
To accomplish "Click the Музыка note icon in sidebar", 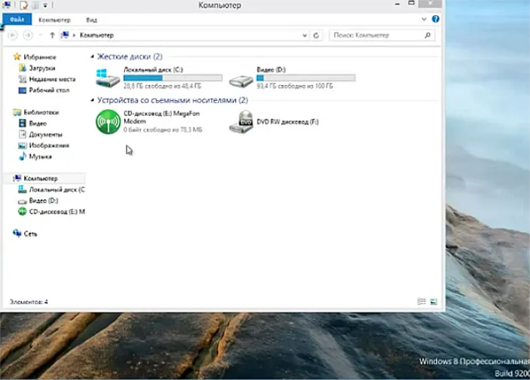I will (22, 156).
